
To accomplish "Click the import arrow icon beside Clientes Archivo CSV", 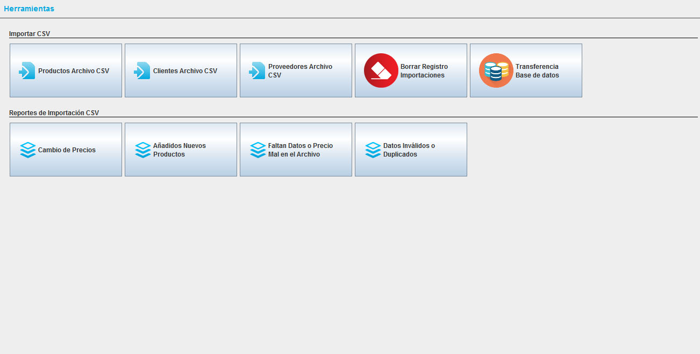I will tap(142, 70).
